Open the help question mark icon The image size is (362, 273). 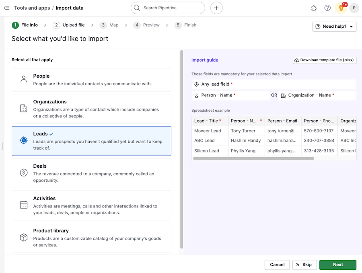[x=327, y=8]
